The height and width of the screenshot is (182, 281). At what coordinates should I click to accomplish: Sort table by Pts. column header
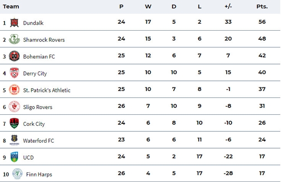click(262, 6)
